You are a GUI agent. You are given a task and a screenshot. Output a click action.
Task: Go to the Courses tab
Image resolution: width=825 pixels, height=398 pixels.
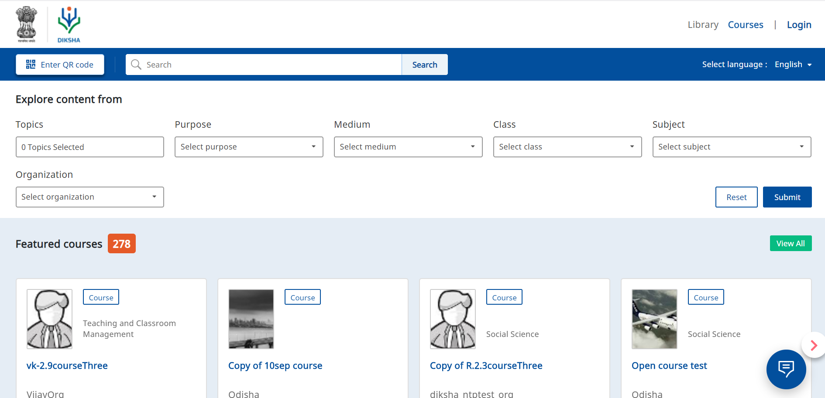745,25
